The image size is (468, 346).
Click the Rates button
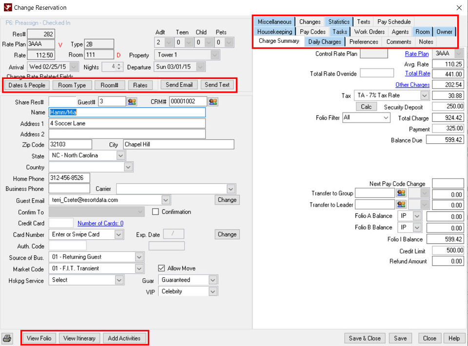pos(140,85)
